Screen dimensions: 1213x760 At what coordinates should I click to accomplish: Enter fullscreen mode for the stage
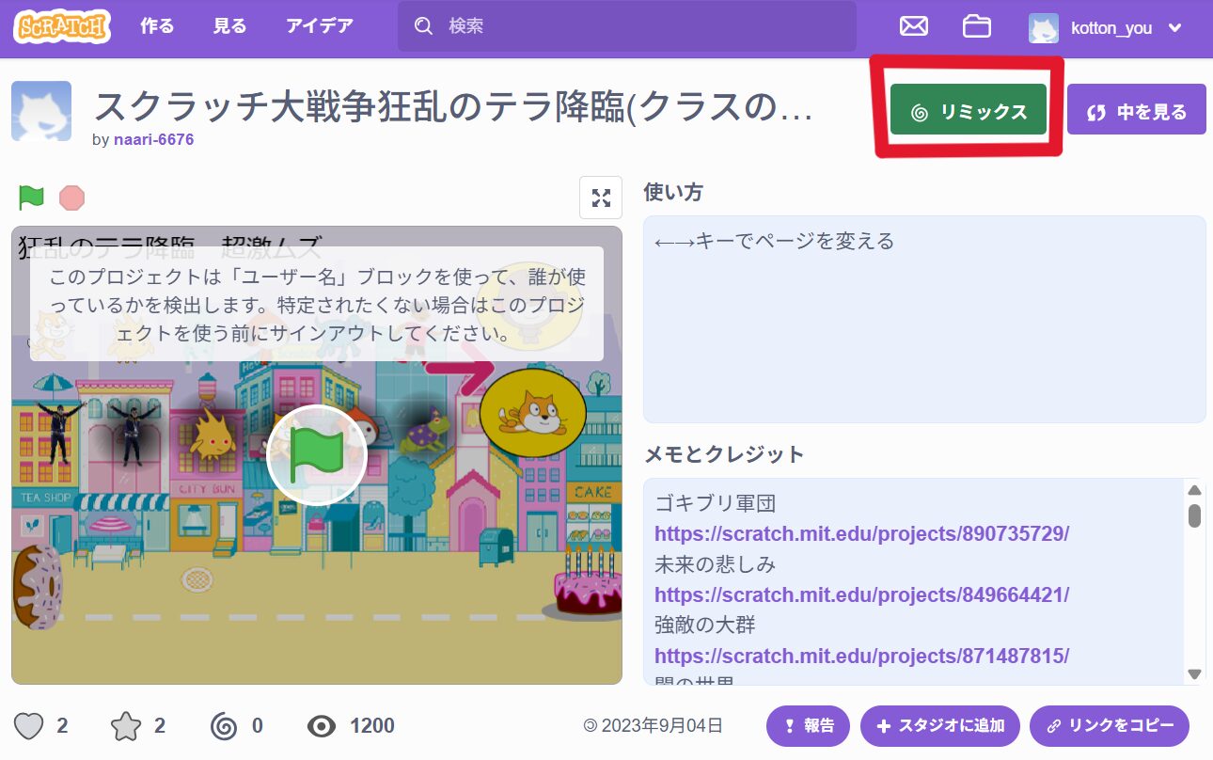tap(600, 198)
